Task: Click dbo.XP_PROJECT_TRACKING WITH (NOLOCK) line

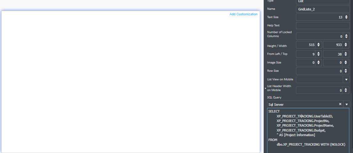Action: pos(311,144)
